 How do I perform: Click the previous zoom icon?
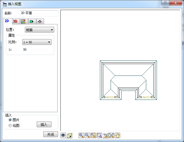(105, 135)
